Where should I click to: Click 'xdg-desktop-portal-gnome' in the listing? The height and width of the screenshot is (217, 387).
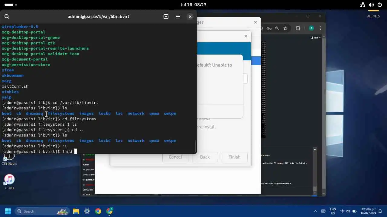click(31, 38)
